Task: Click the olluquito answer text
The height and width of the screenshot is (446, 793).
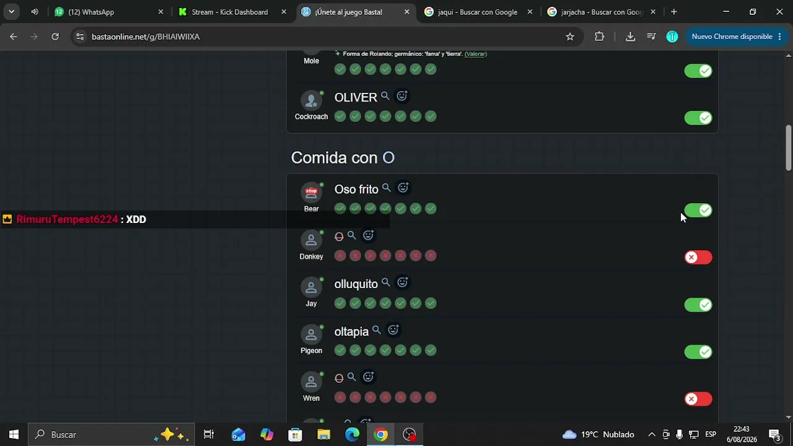Action: tap(356, 284)
